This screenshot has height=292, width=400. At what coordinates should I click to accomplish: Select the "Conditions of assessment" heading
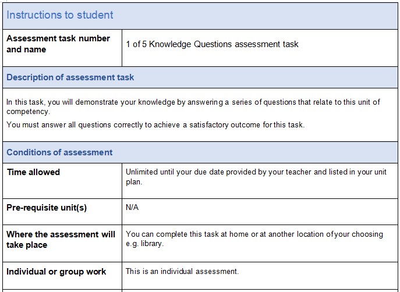click(x=59, y=152)
